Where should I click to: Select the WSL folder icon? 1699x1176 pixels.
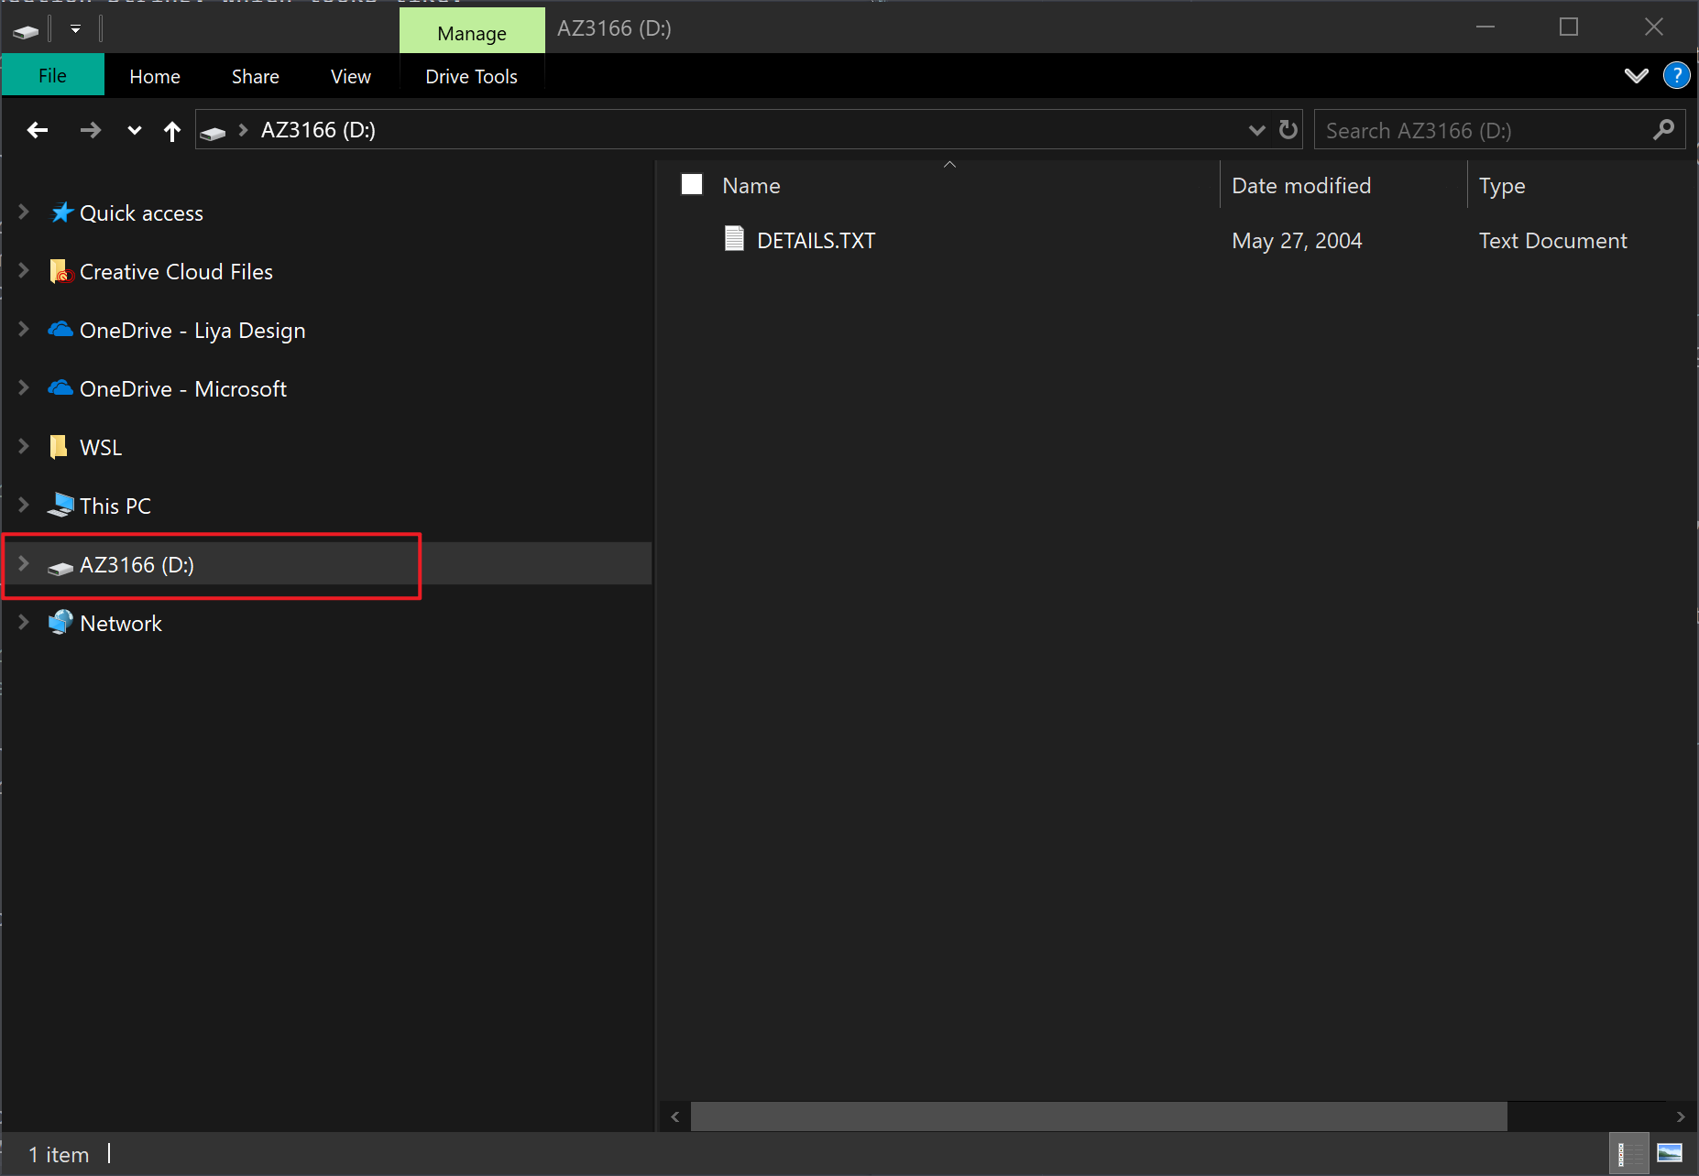59,447
